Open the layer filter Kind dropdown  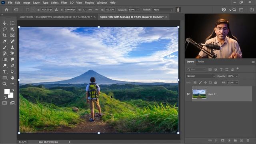[x=196, y=70]
